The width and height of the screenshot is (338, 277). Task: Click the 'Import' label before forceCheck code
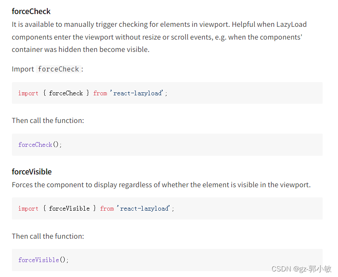tap(23, 69)
